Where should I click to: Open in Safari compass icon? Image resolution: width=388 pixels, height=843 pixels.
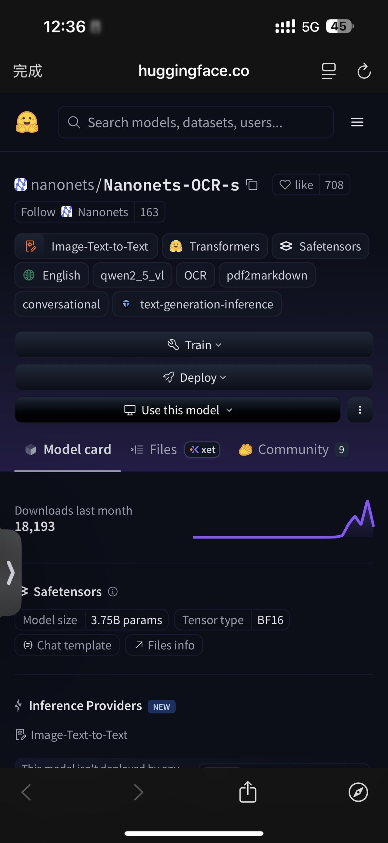click(x=358, y=792)
